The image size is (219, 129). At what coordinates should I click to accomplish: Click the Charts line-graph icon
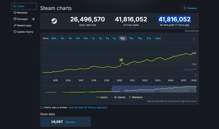(x=15, y=6)
